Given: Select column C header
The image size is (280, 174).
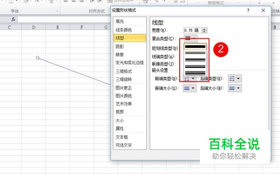Looking at the screenshot, I should pyautogui.click(x=9, y=27).
